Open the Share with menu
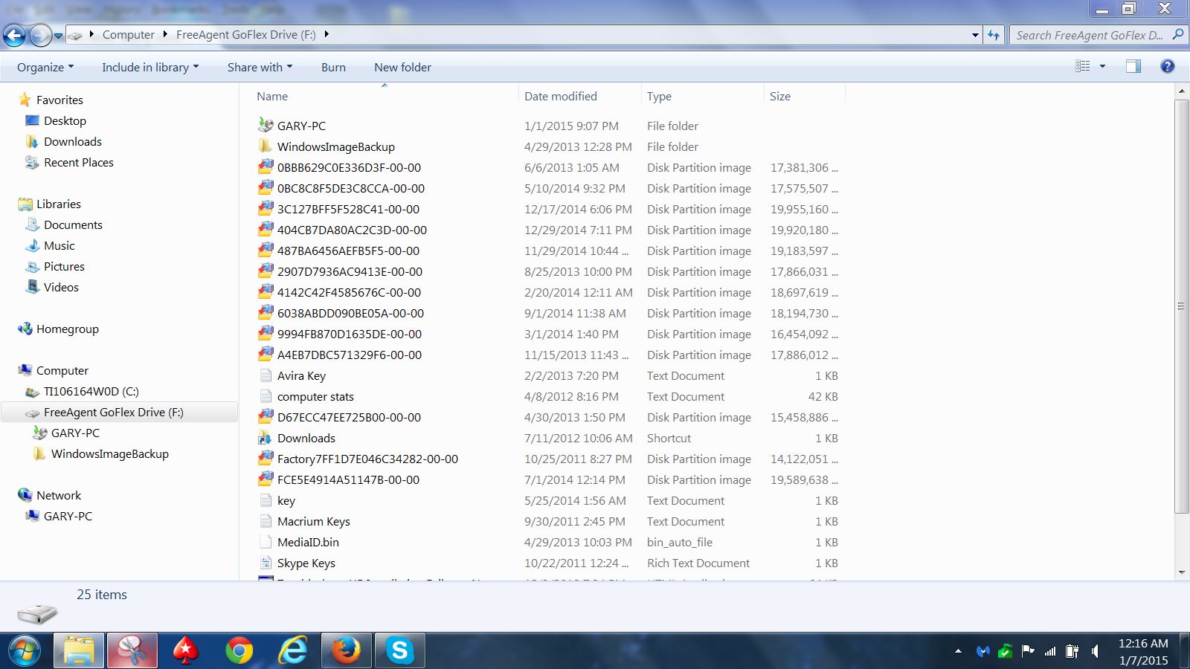This screenshot has height=669, width=1190. [x=260, y=67]
